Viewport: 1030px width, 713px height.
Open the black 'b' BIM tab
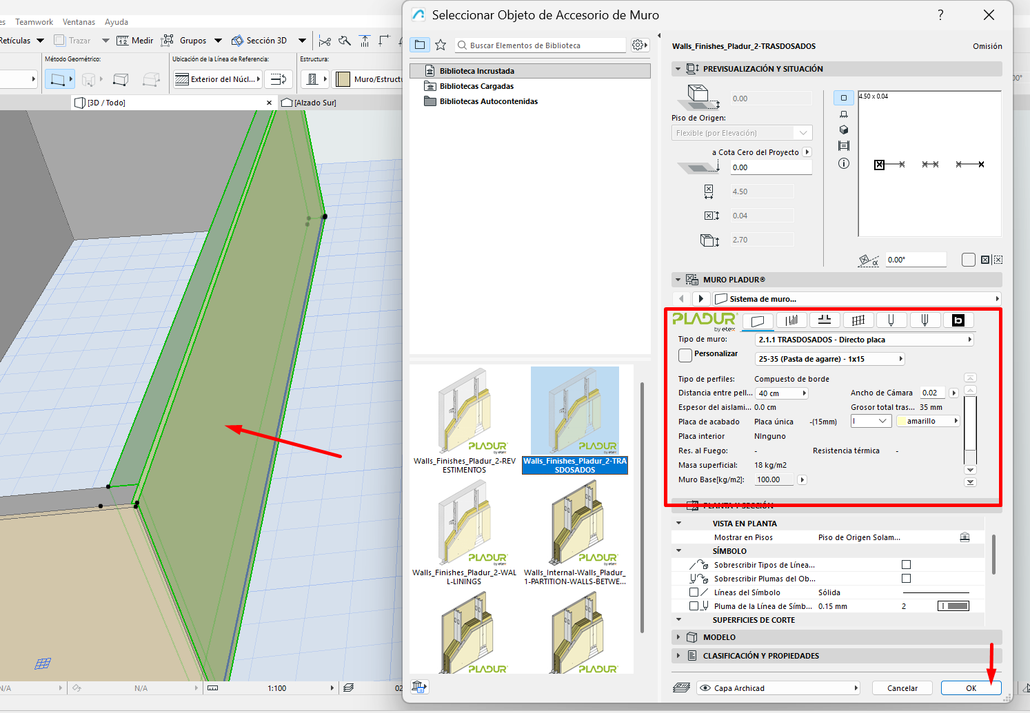pyautogui.click(x=958, y=320)
